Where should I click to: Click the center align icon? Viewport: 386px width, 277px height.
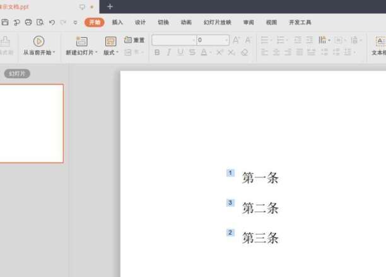click(x=276, y=52)
